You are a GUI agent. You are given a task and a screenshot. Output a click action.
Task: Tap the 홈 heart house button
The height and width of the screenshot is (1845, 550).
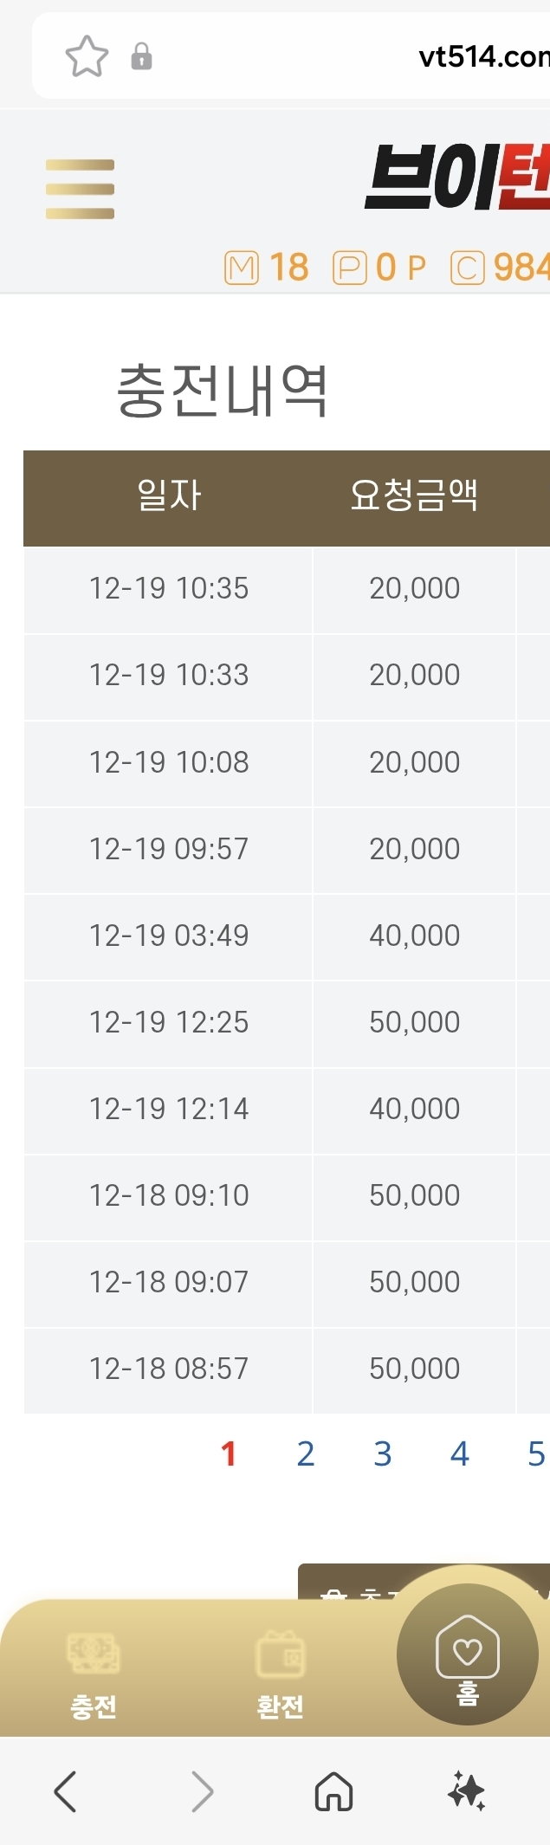(x=468, y=1654)
